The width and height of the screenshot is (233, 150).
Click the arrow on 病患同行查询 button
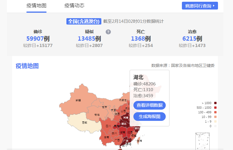(214, 6)
